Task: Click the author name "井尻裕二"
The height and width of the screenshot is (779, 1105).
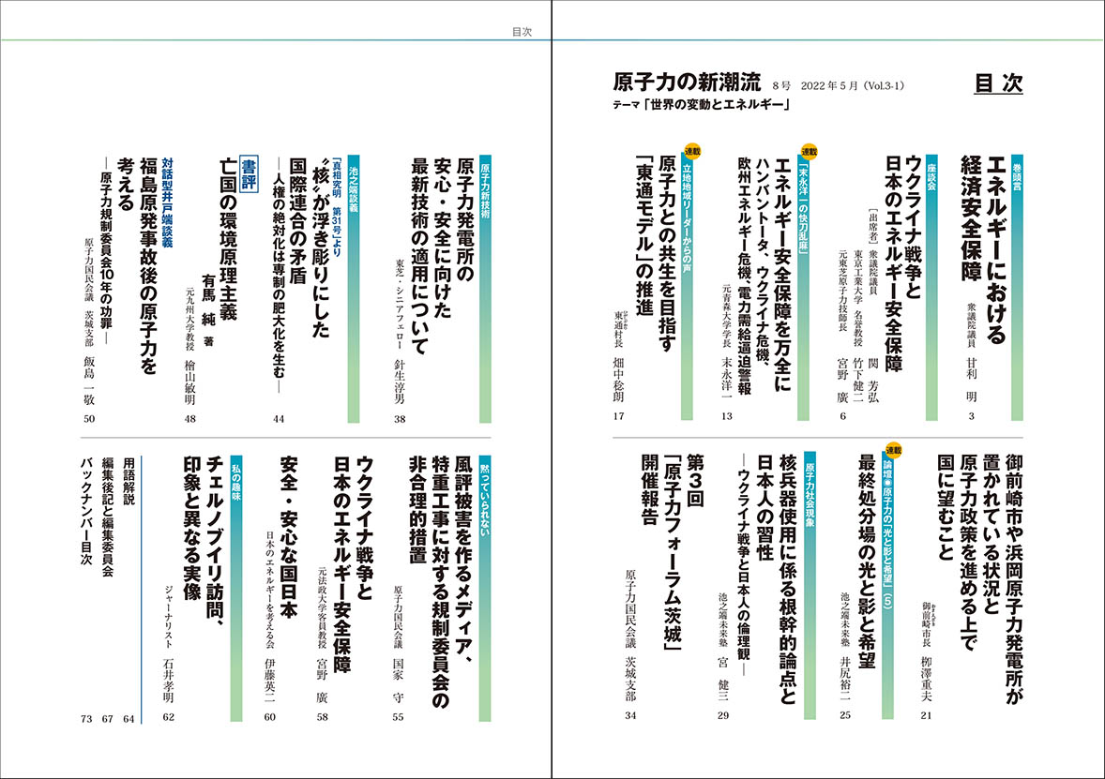Action: 846,679
